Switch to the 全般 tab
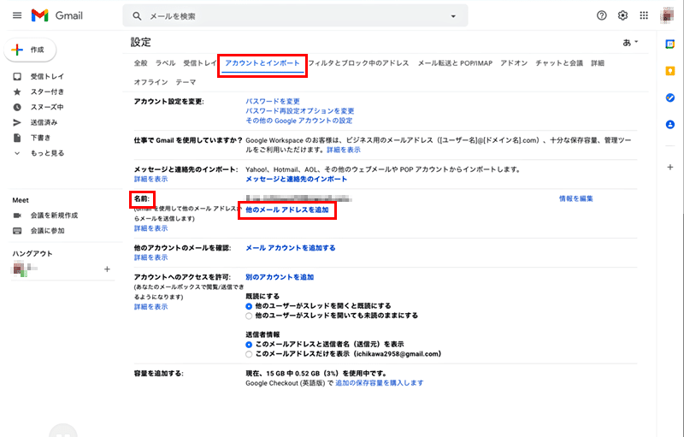 coord(140,63)
